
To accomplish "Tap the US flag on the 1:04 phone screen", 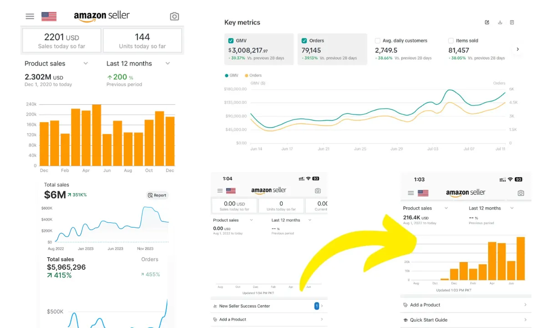I will [231, 191].
